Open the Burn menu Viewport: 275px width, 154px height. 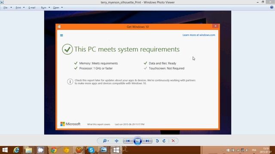click(43, 8)
